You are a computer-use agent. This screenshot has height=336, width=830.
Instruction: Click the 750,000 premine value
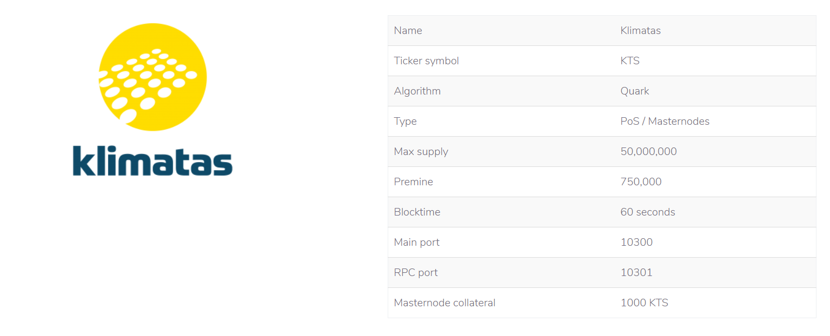click(x=641, y=182)
